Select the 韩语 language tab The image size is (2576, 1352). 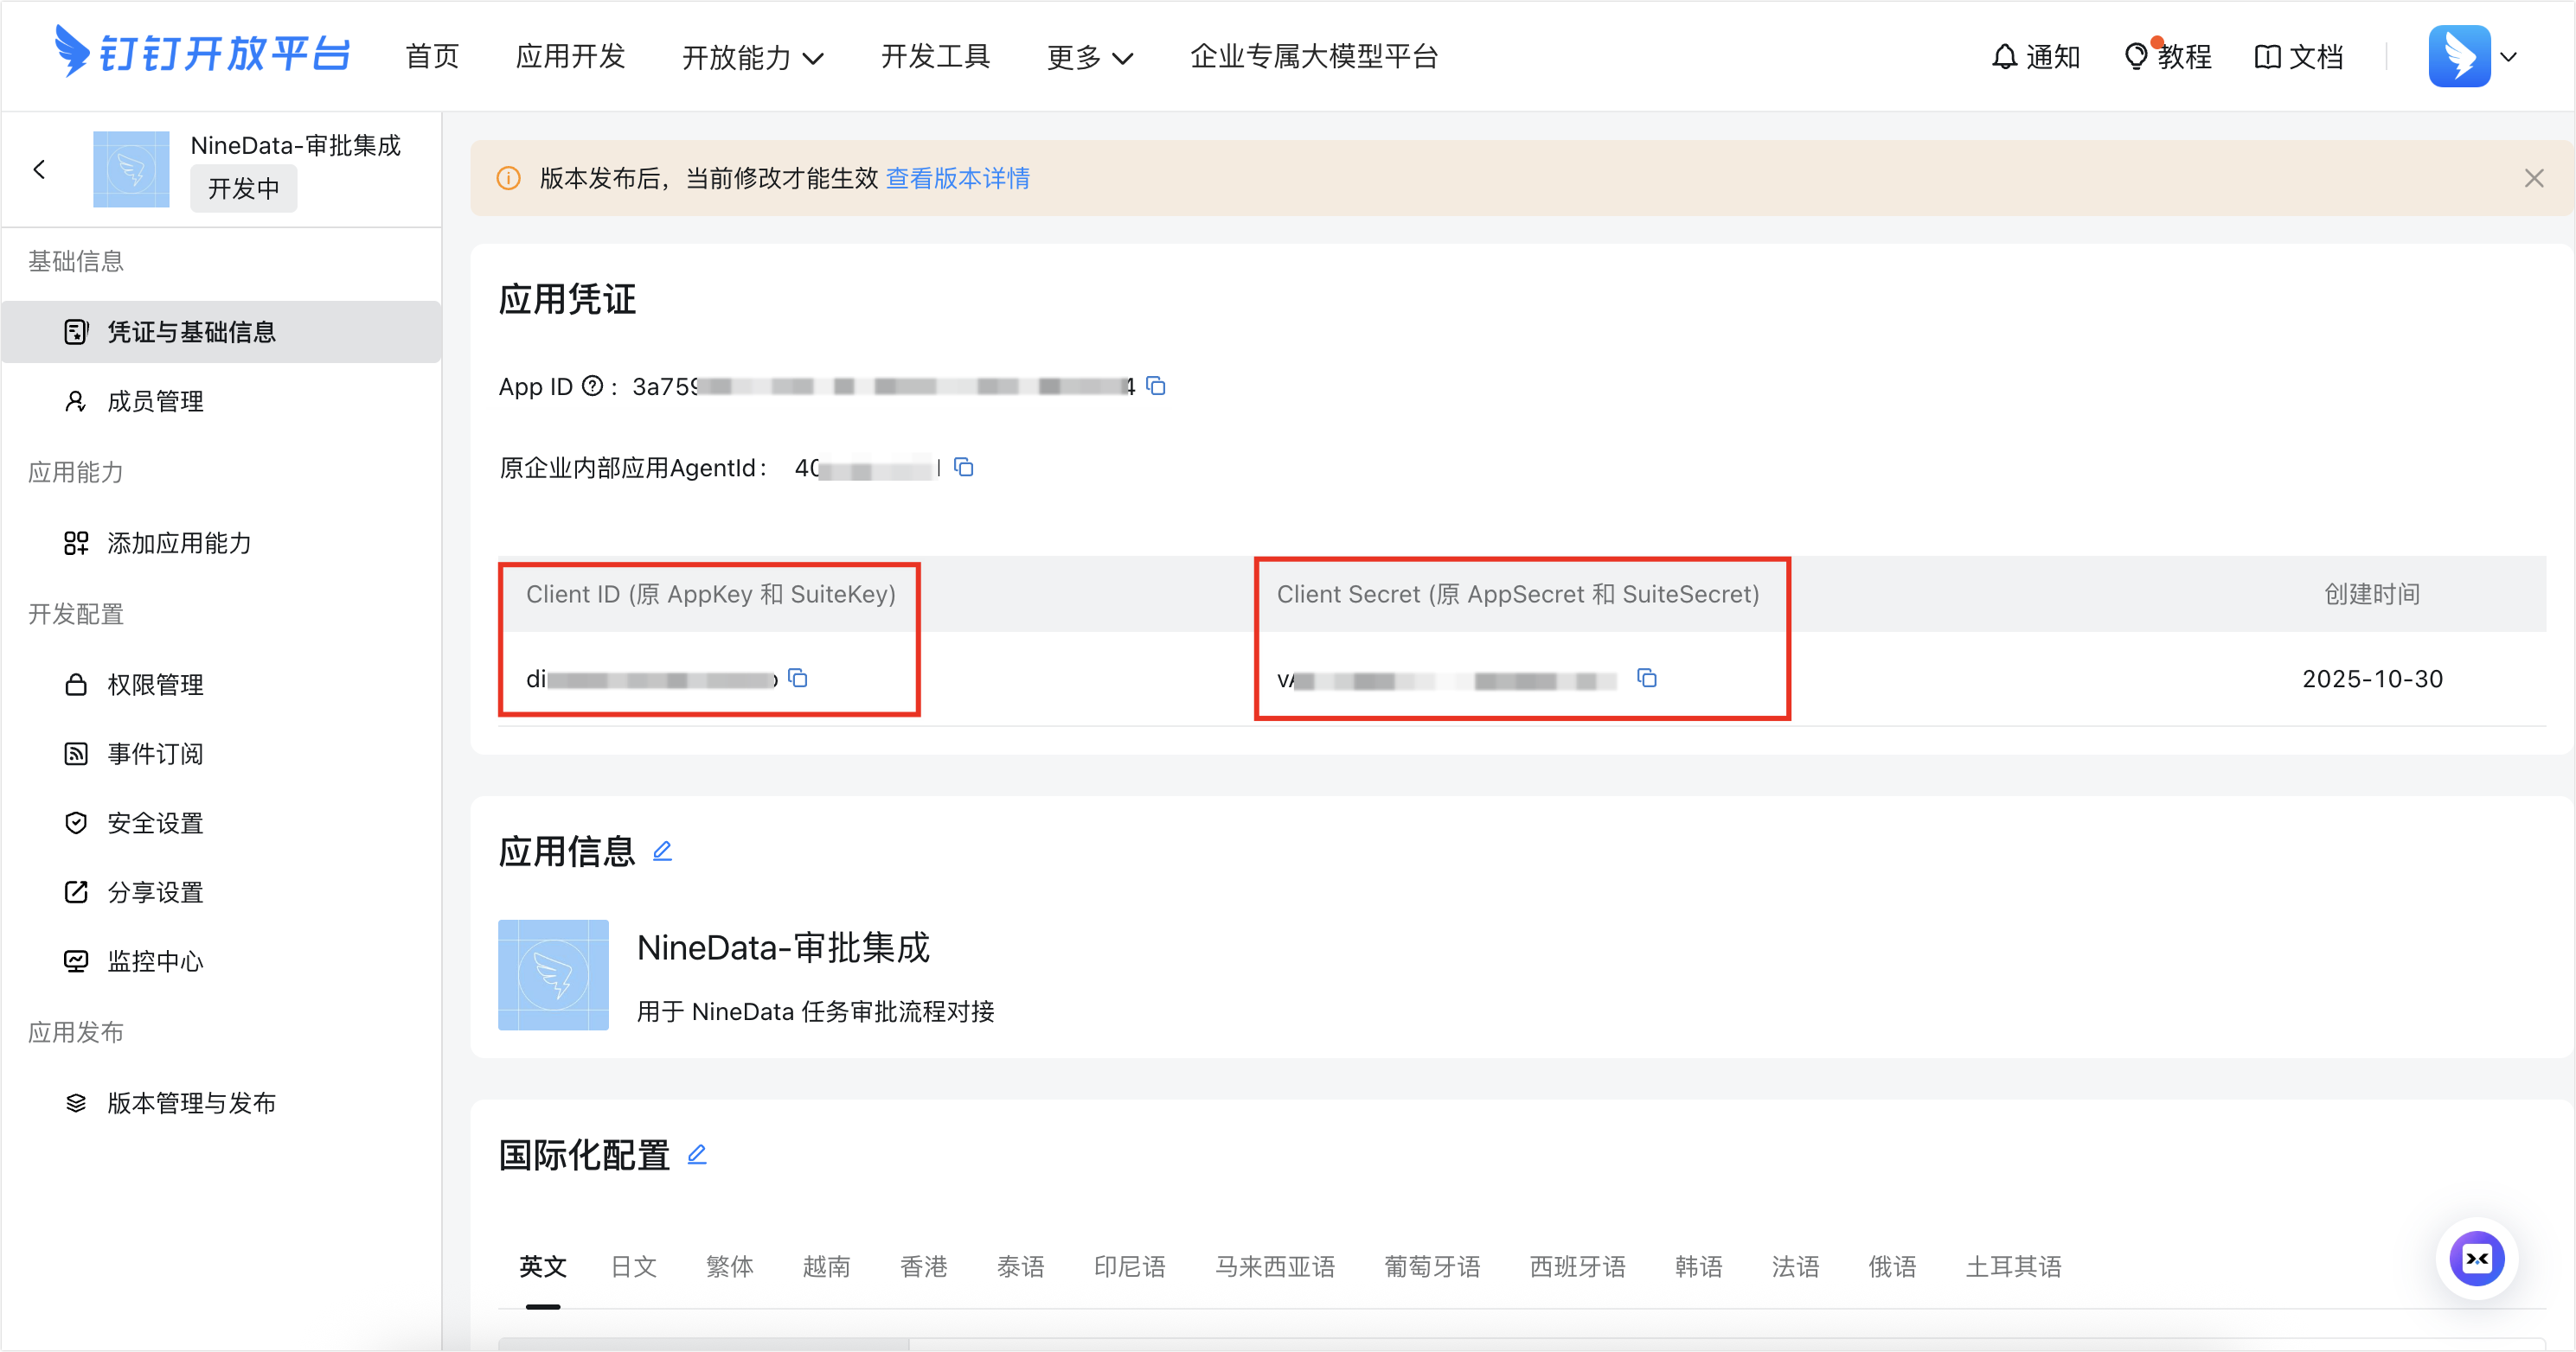(x=1698, y=1266)
